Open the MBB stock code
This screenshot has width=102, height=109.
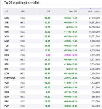click(x=7, y=18)
